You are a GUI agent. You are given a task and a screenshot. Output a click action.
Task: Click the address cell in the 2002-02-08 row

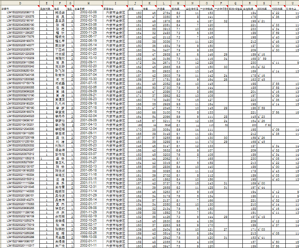[116, 13]
